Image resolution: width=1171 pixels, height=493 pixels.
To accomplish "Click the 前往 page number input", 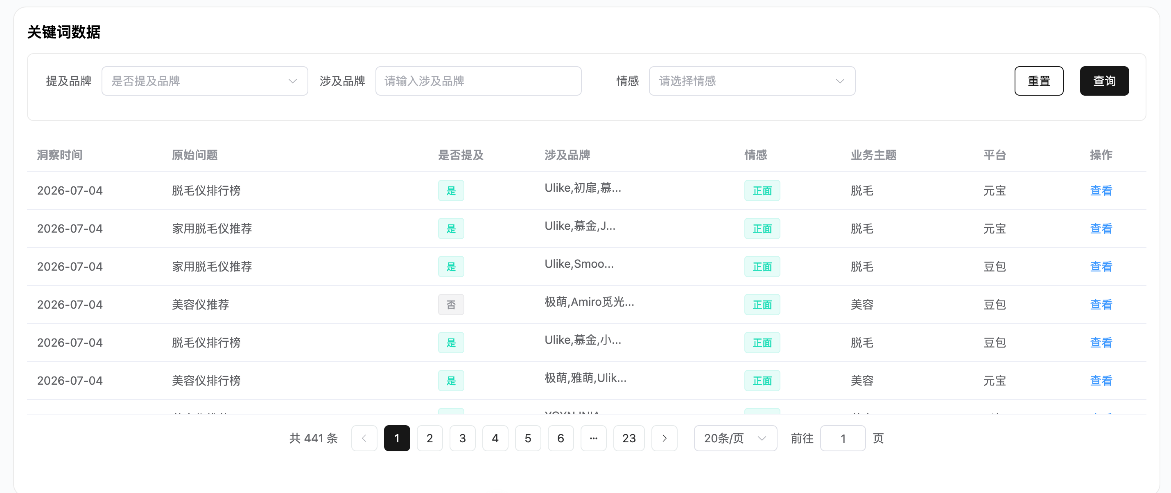I will pos(842,438).
